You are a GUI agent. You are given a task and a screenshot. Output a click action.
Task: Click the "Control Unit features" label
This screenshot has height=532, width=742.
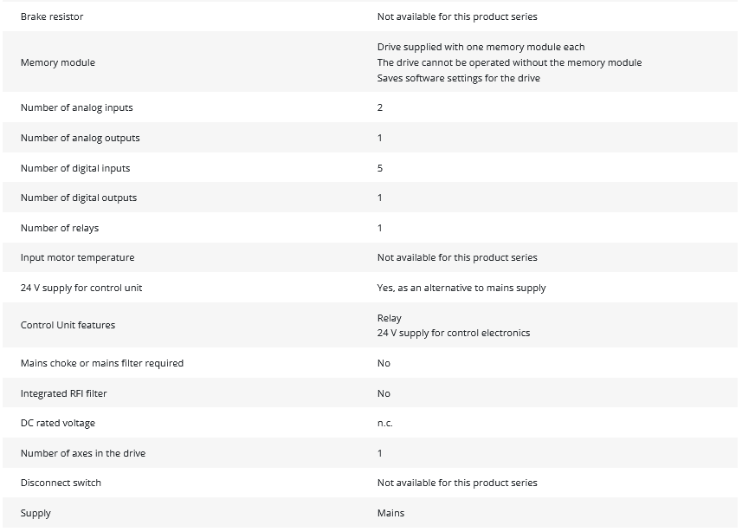point(68,325)
